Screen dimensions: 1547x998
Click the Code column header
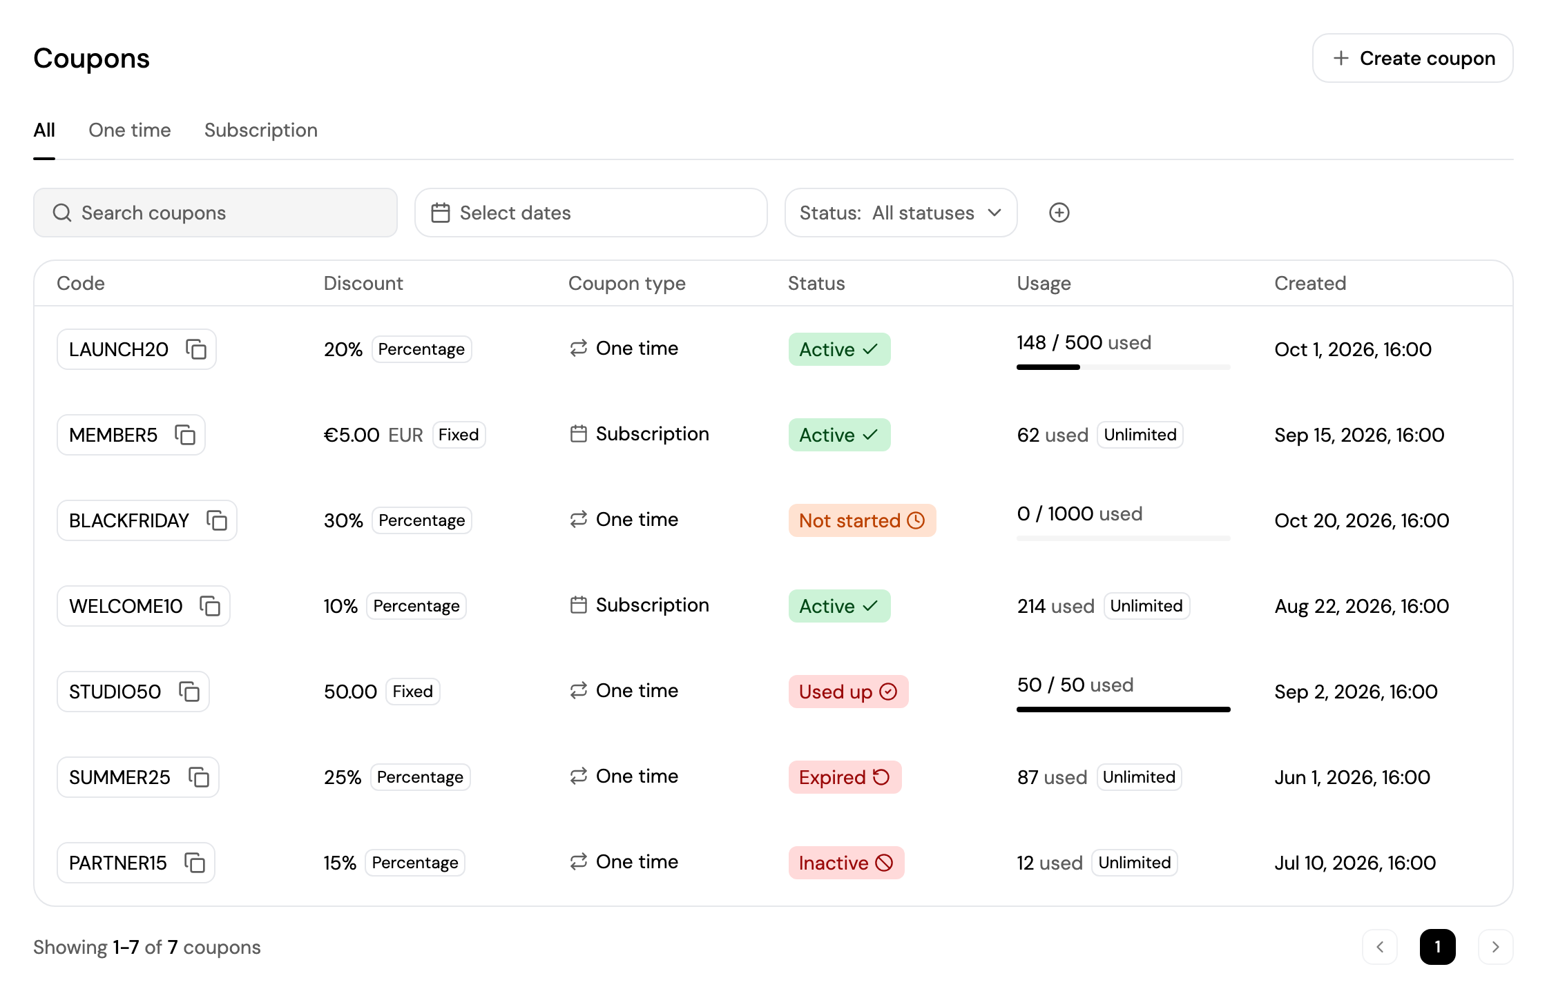[81, 284]
